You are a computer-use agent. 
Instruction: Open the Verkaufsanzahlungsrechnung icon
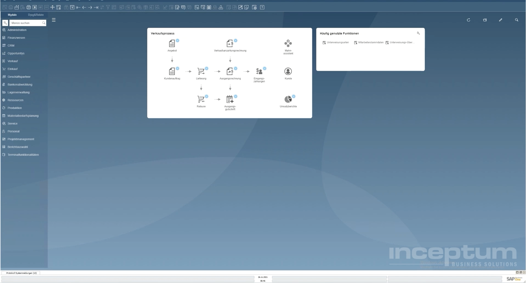pos(230,43)
